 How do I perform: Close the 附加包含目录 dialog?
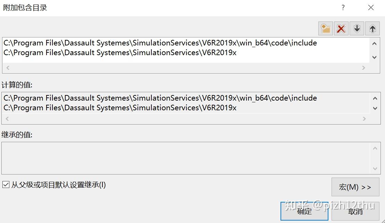(371, 7)
